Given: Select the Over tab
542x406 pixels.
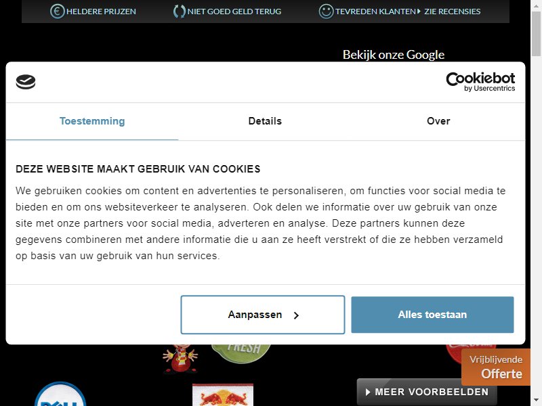Looking at the screenshot, I should point(438,121).
